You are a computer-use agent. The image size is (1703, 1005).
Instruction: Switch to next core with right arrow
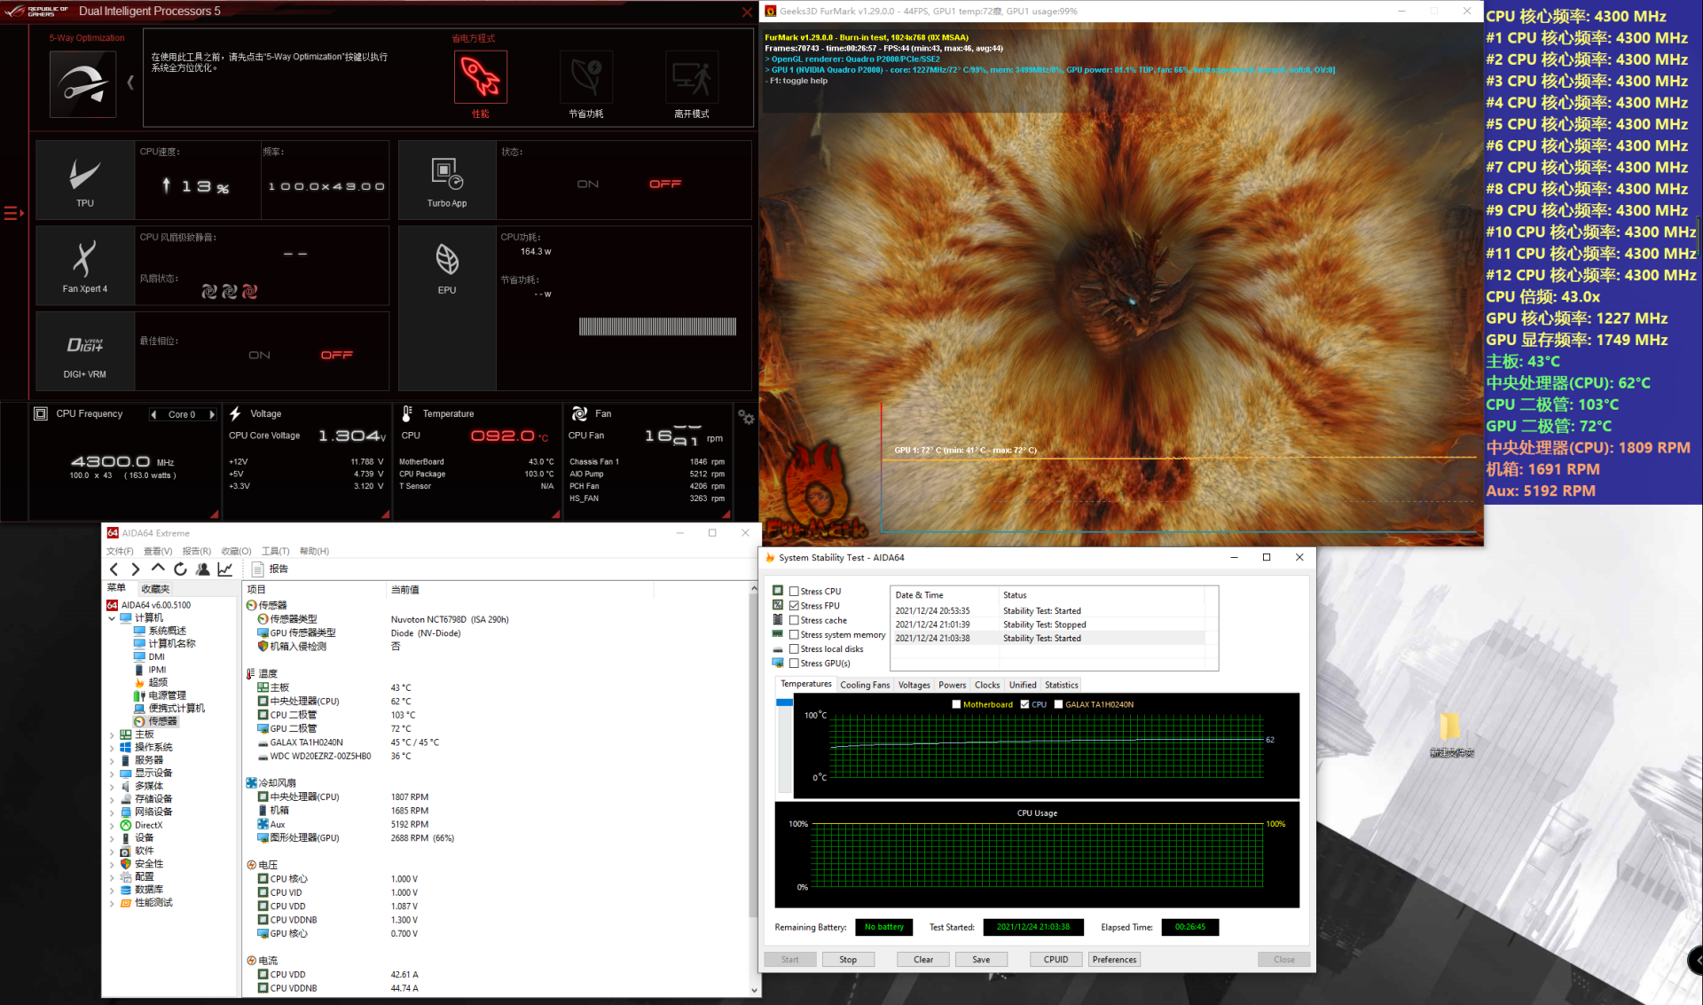212,414
